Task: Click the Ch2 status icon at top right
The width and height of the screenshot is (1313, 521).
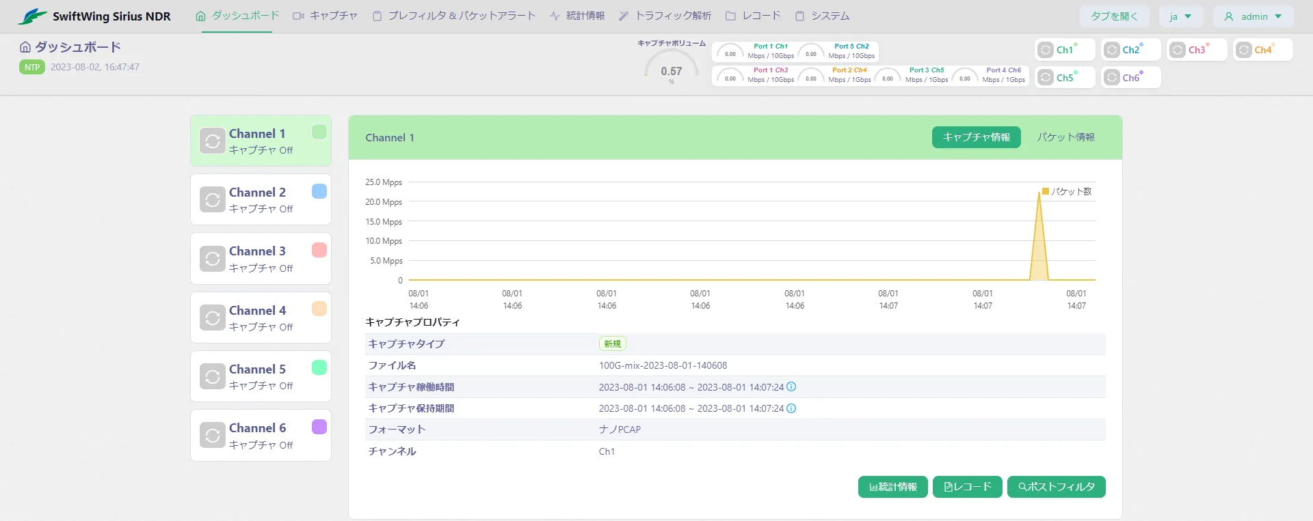Action: click(1112, 50)
